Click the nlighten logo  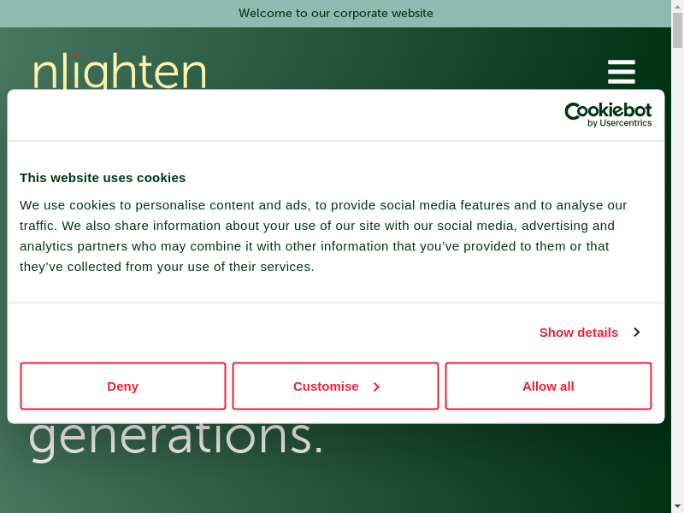coord(120,72)
